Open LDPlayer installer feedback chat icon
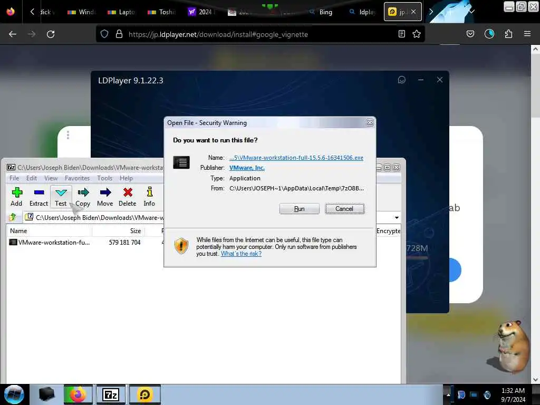 pyautogui.click(x=401, y=80)
